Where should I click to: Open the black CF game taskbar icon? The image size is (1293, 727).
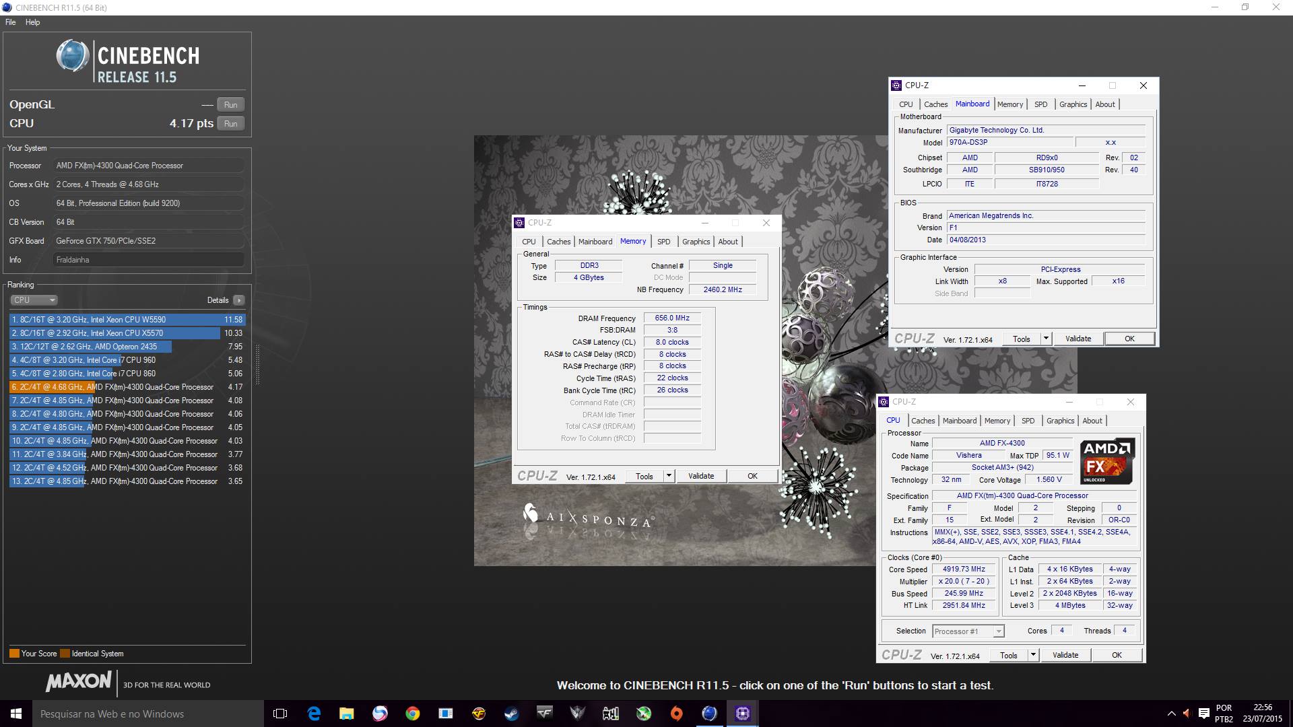point(544,714)
